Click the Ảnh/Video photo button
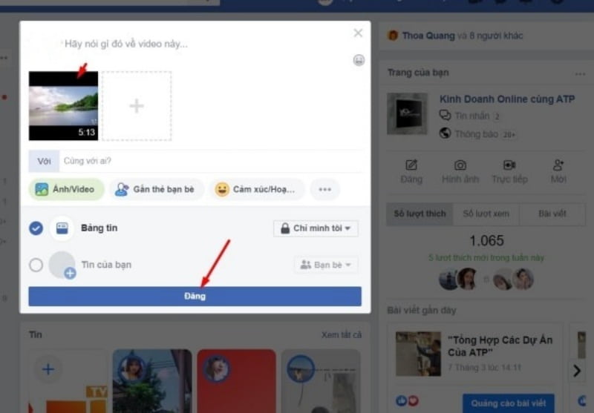 (x=66, y=189)
